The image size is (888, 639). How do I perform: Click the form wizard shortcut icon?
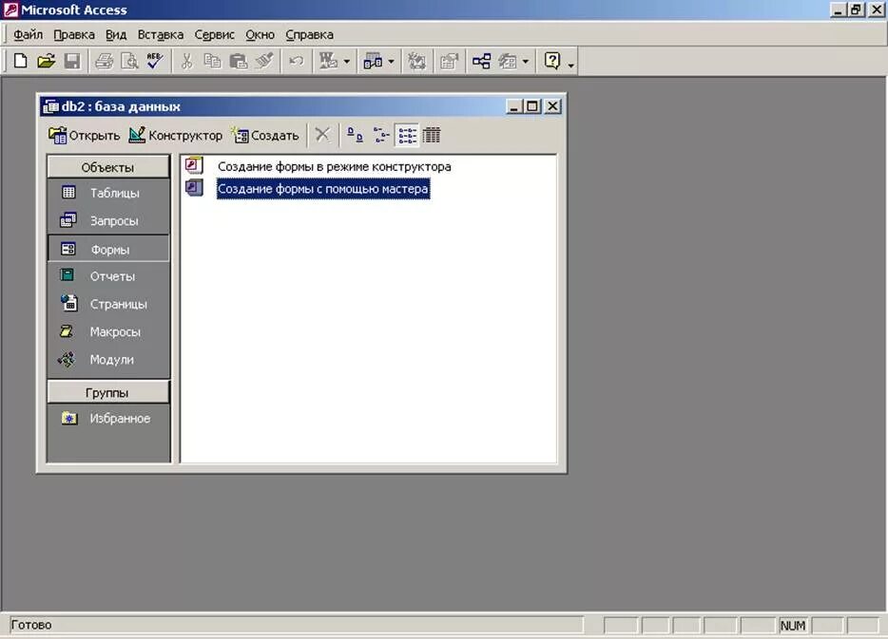coord(194,188)
